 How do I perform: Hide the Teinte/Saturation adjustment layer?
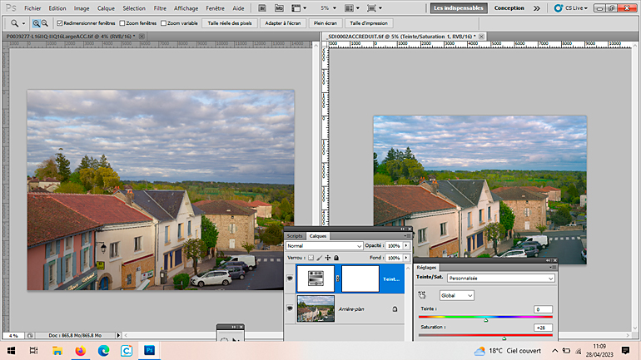pos(290,279)
